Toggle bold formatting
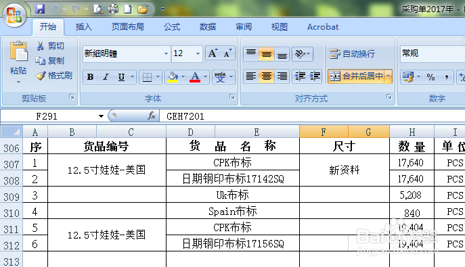 tap(91, 77)
